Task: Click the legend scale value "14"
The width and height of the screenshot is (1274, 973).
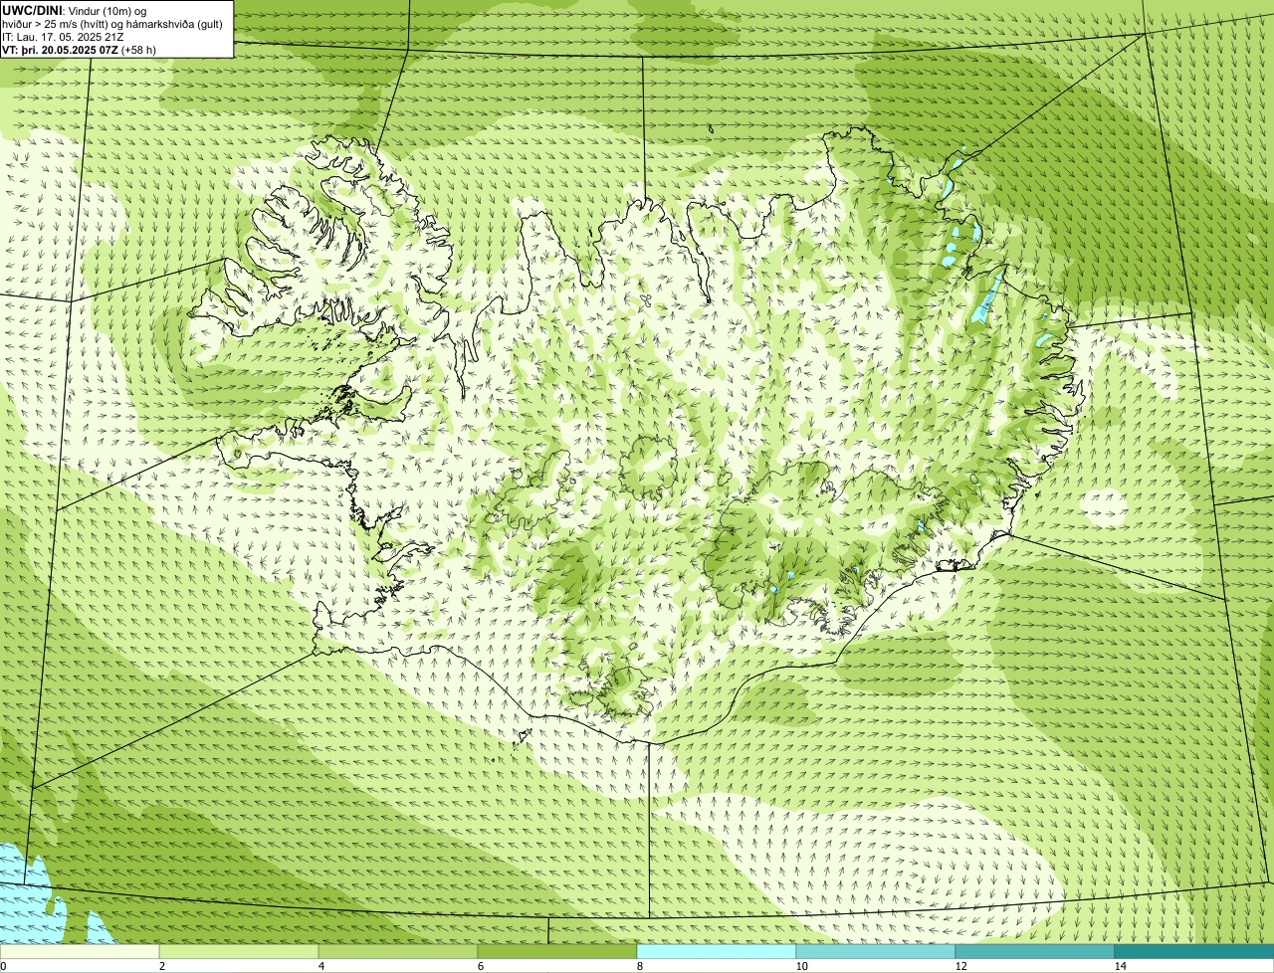Action: (1120, 966)
